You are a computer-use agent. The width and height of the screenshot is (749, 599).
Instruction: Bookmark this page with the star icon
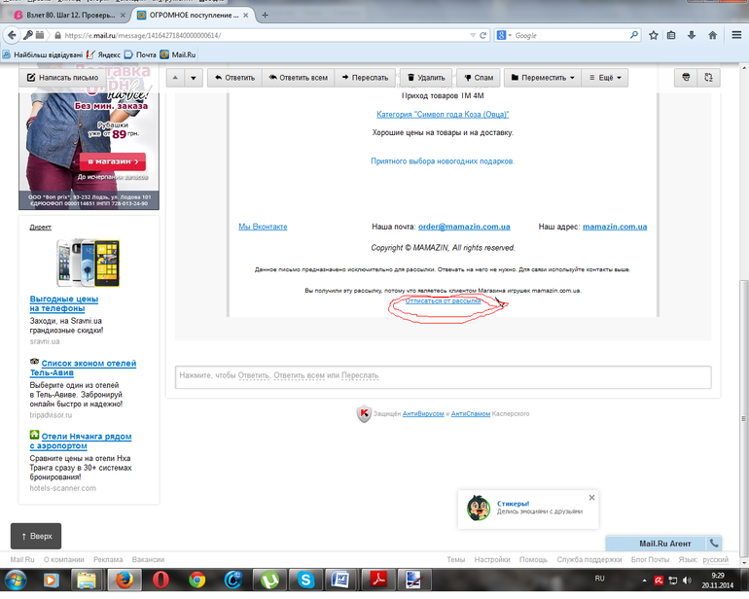[x=654, y=35]
